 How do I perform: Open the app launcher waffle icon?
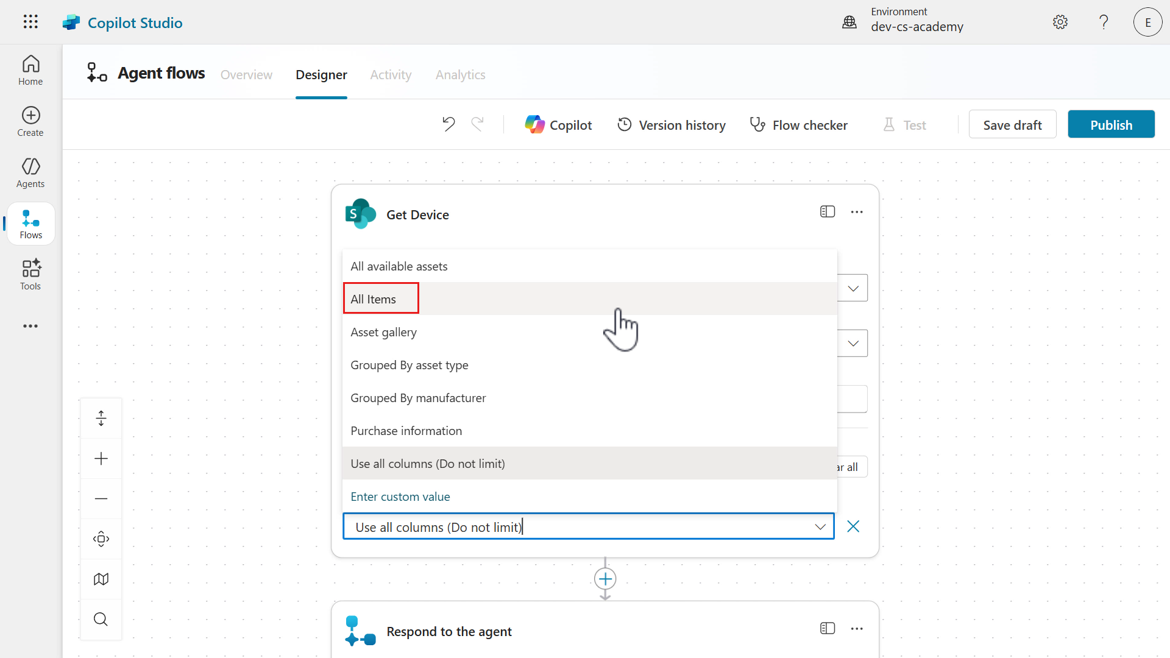[x=30, y=22]
